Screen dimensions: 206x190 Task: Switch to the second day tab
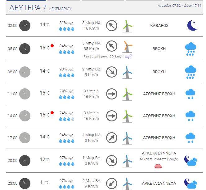(64, 0)
